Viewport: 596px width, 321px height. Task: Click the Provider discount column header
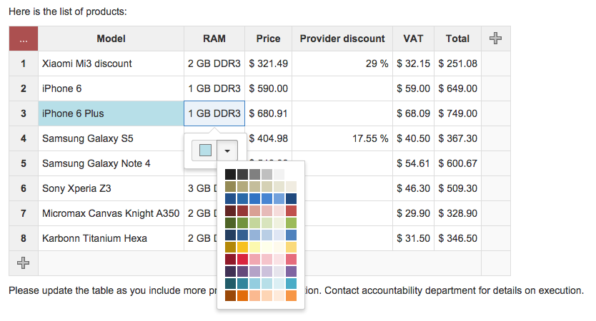[342, 39]
